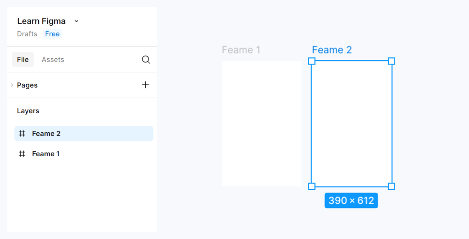Click the plus icon to add a new page
The image size is (469, 239).
coord(145,85)
